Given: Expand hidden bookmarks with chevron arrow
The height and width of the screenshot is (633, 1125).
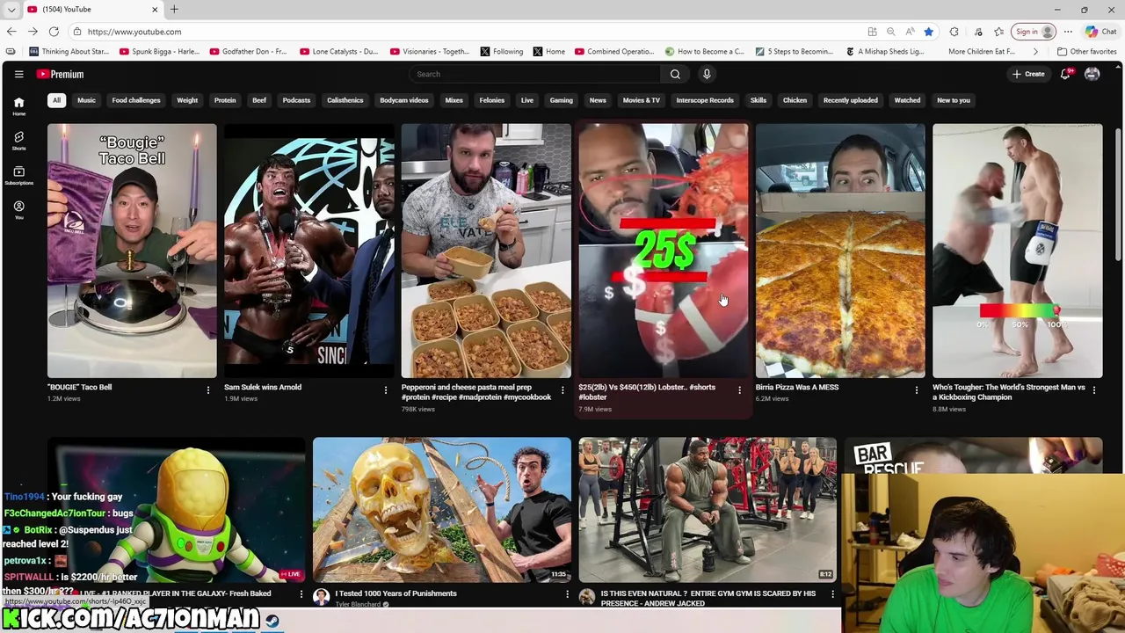Looking at the screenshot, I should [x=1034, y=51].
